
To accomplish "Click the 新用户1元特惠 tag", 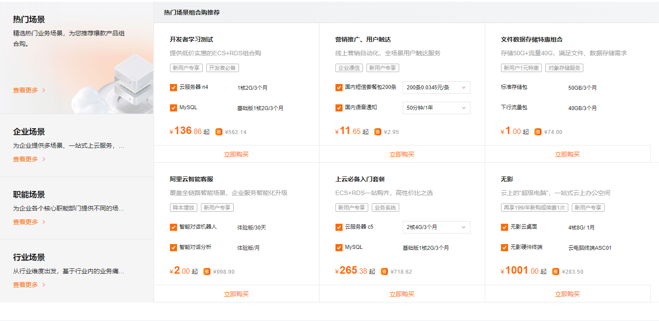I will [521, 68].
